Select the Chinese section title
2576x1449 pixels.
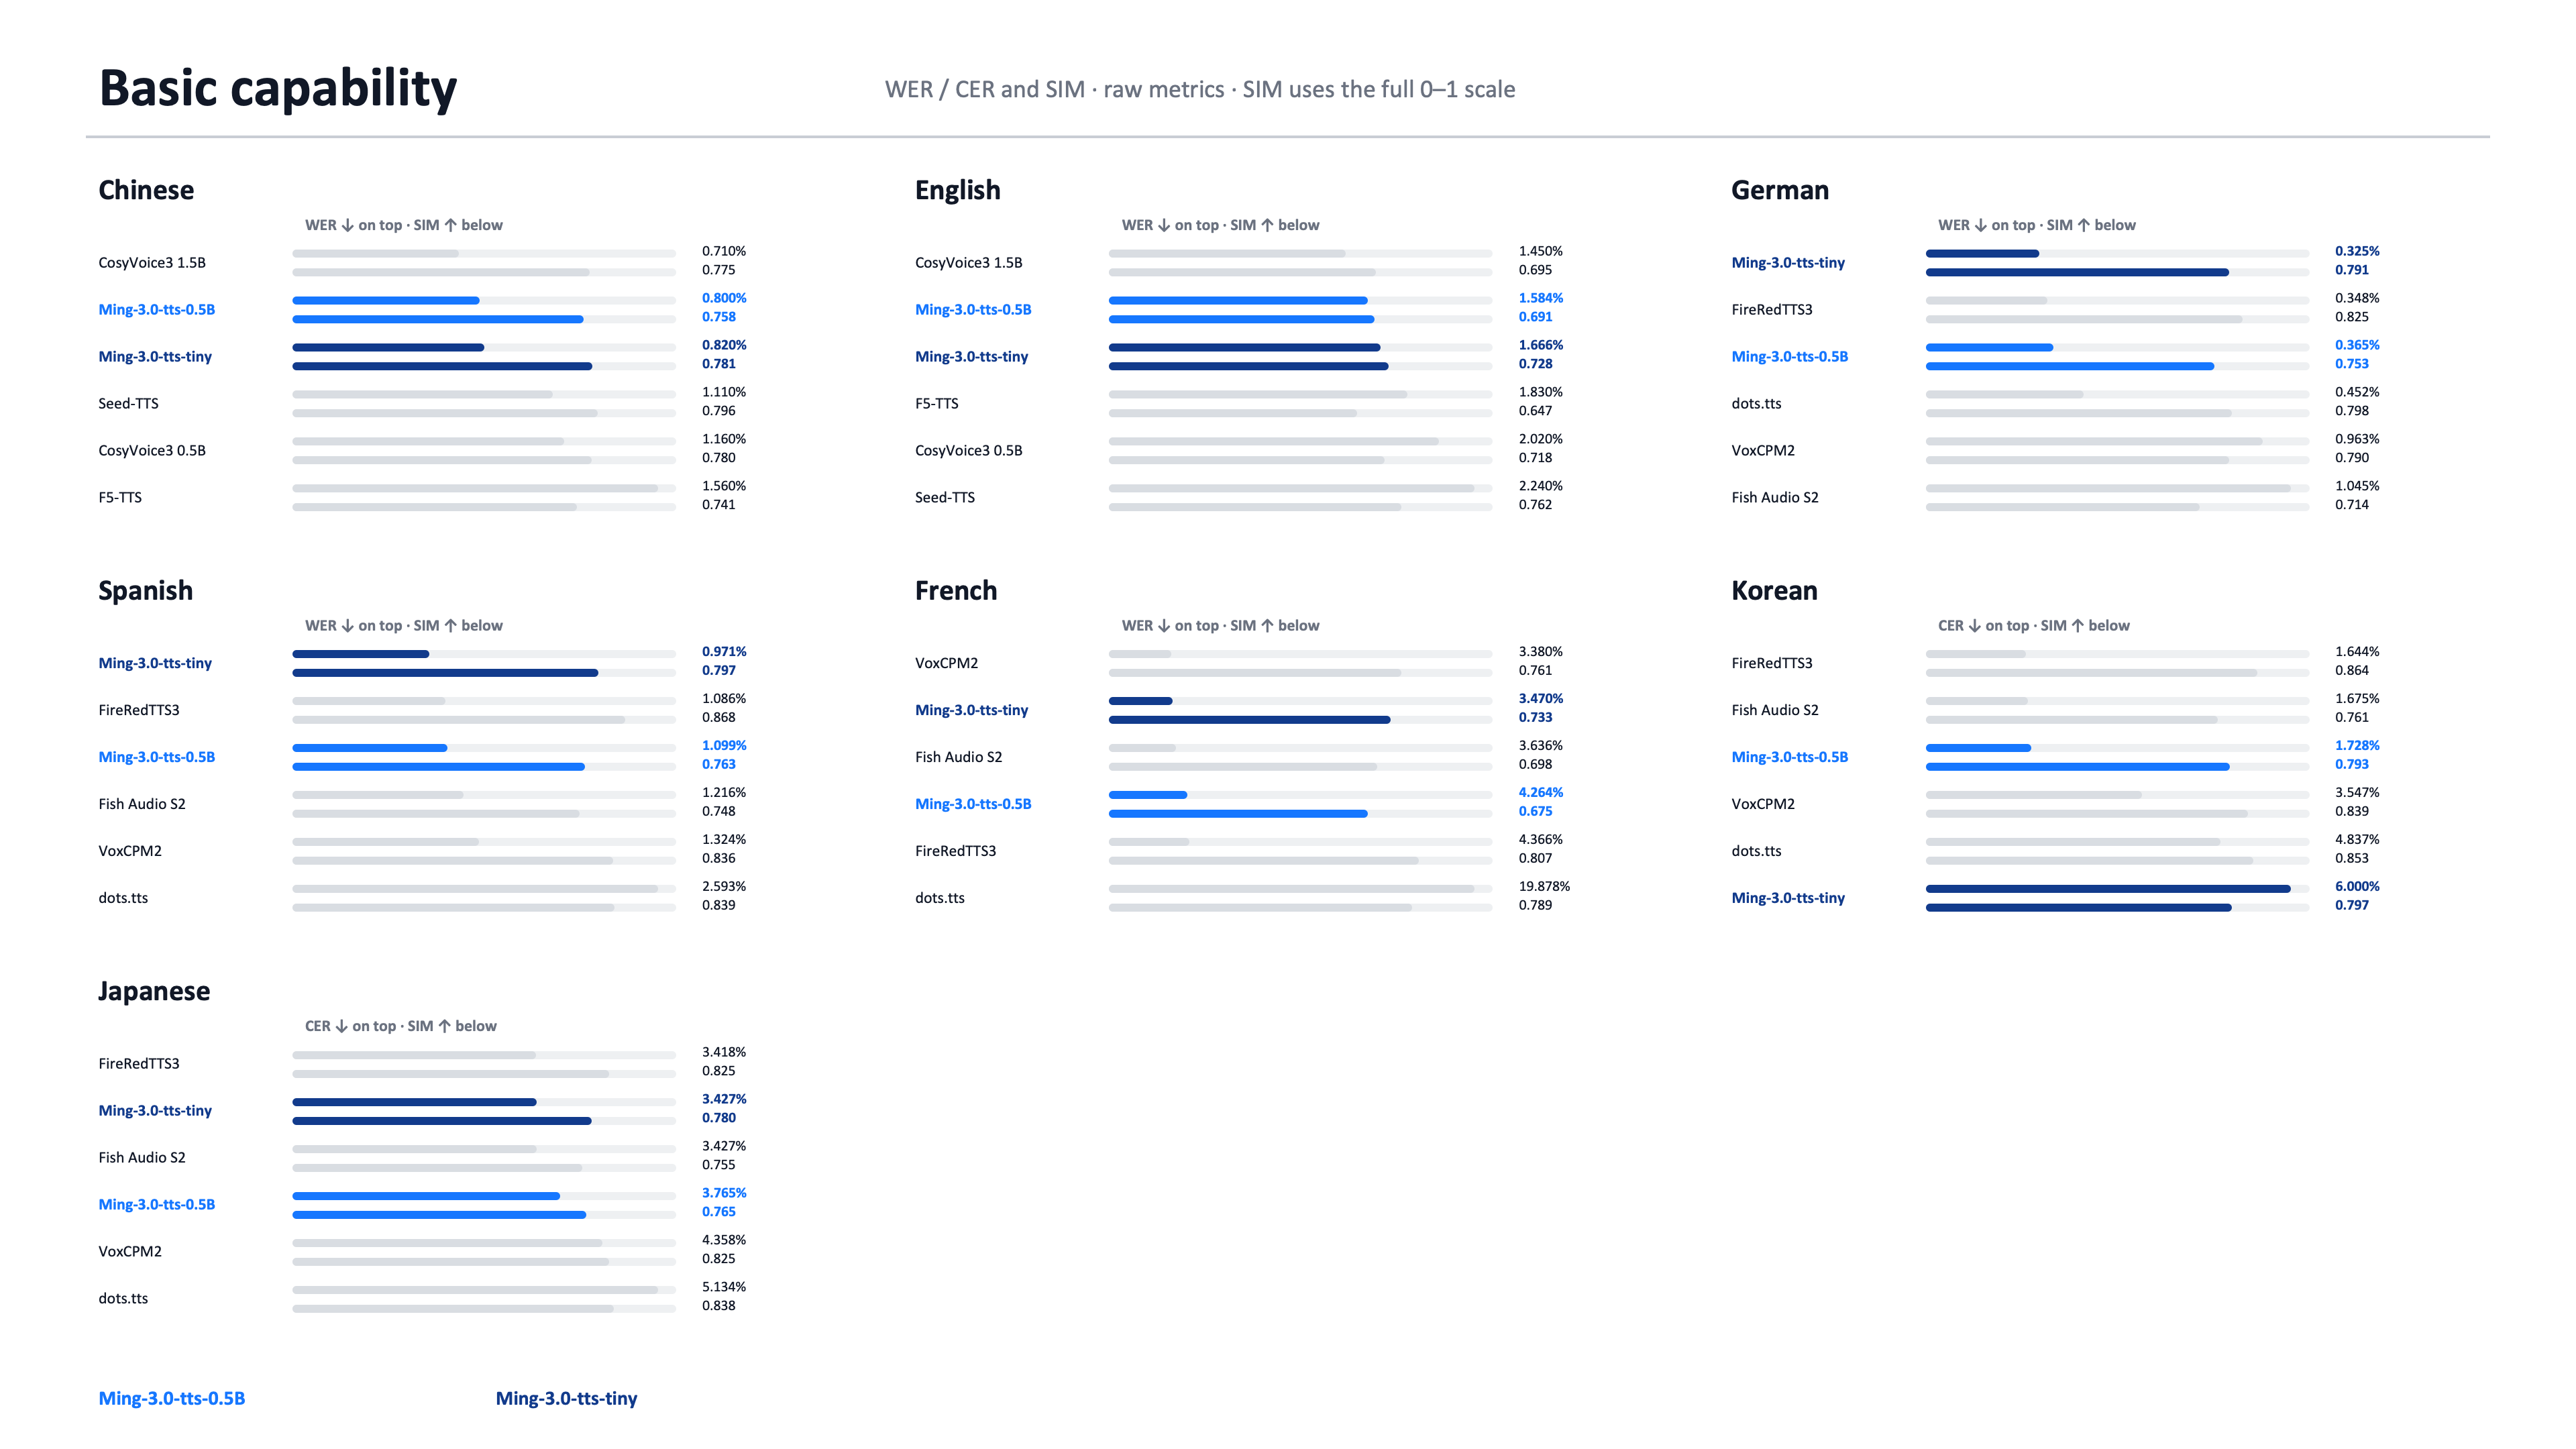146,190
